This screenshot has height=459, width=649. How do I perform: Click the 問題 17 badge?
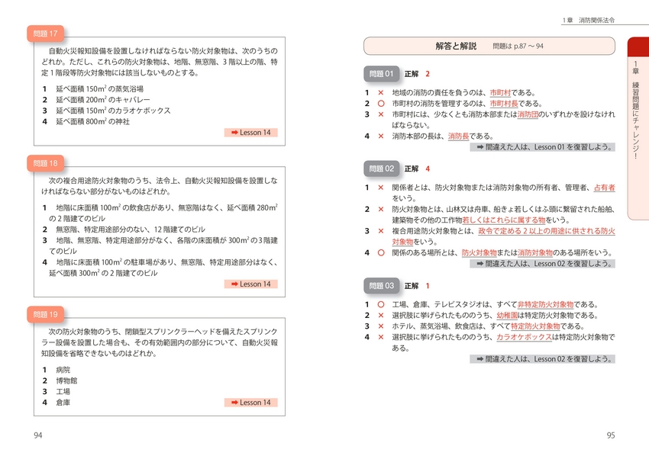46,34
